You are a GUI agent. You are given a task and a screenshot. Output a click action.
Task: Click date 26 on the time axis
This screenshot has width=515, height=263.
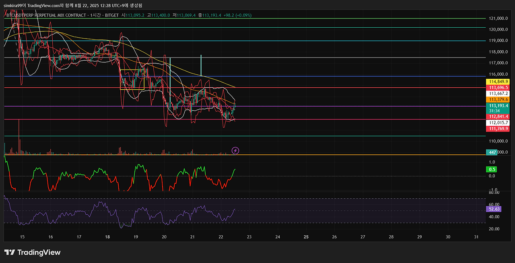point(334,237)
